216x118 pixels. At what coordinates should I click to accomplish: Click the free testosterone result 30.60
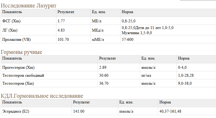click(x=104, y=75)
